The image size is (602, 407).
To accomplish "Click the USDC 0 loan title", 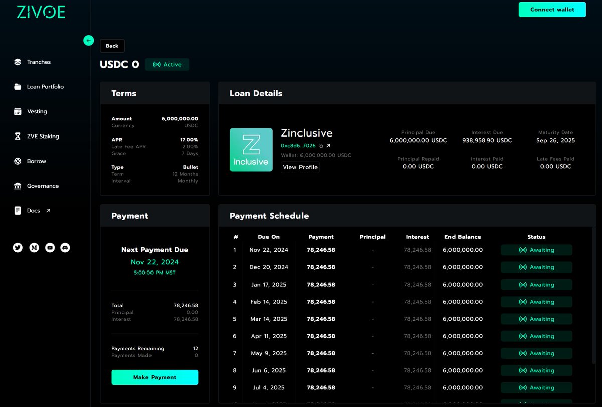I will pos(119,64).
